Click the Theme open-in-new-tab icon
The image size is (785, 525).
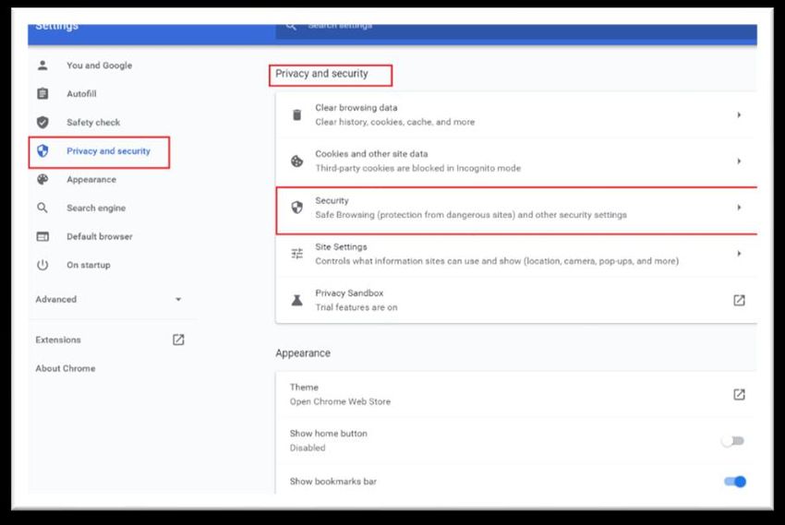pyautogui.click(x=739, y=394)
